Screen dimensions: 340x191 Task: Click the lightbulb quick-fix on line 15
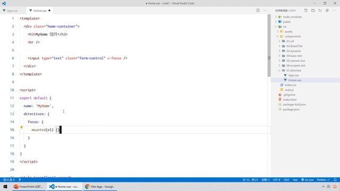(x=21, y=127)
